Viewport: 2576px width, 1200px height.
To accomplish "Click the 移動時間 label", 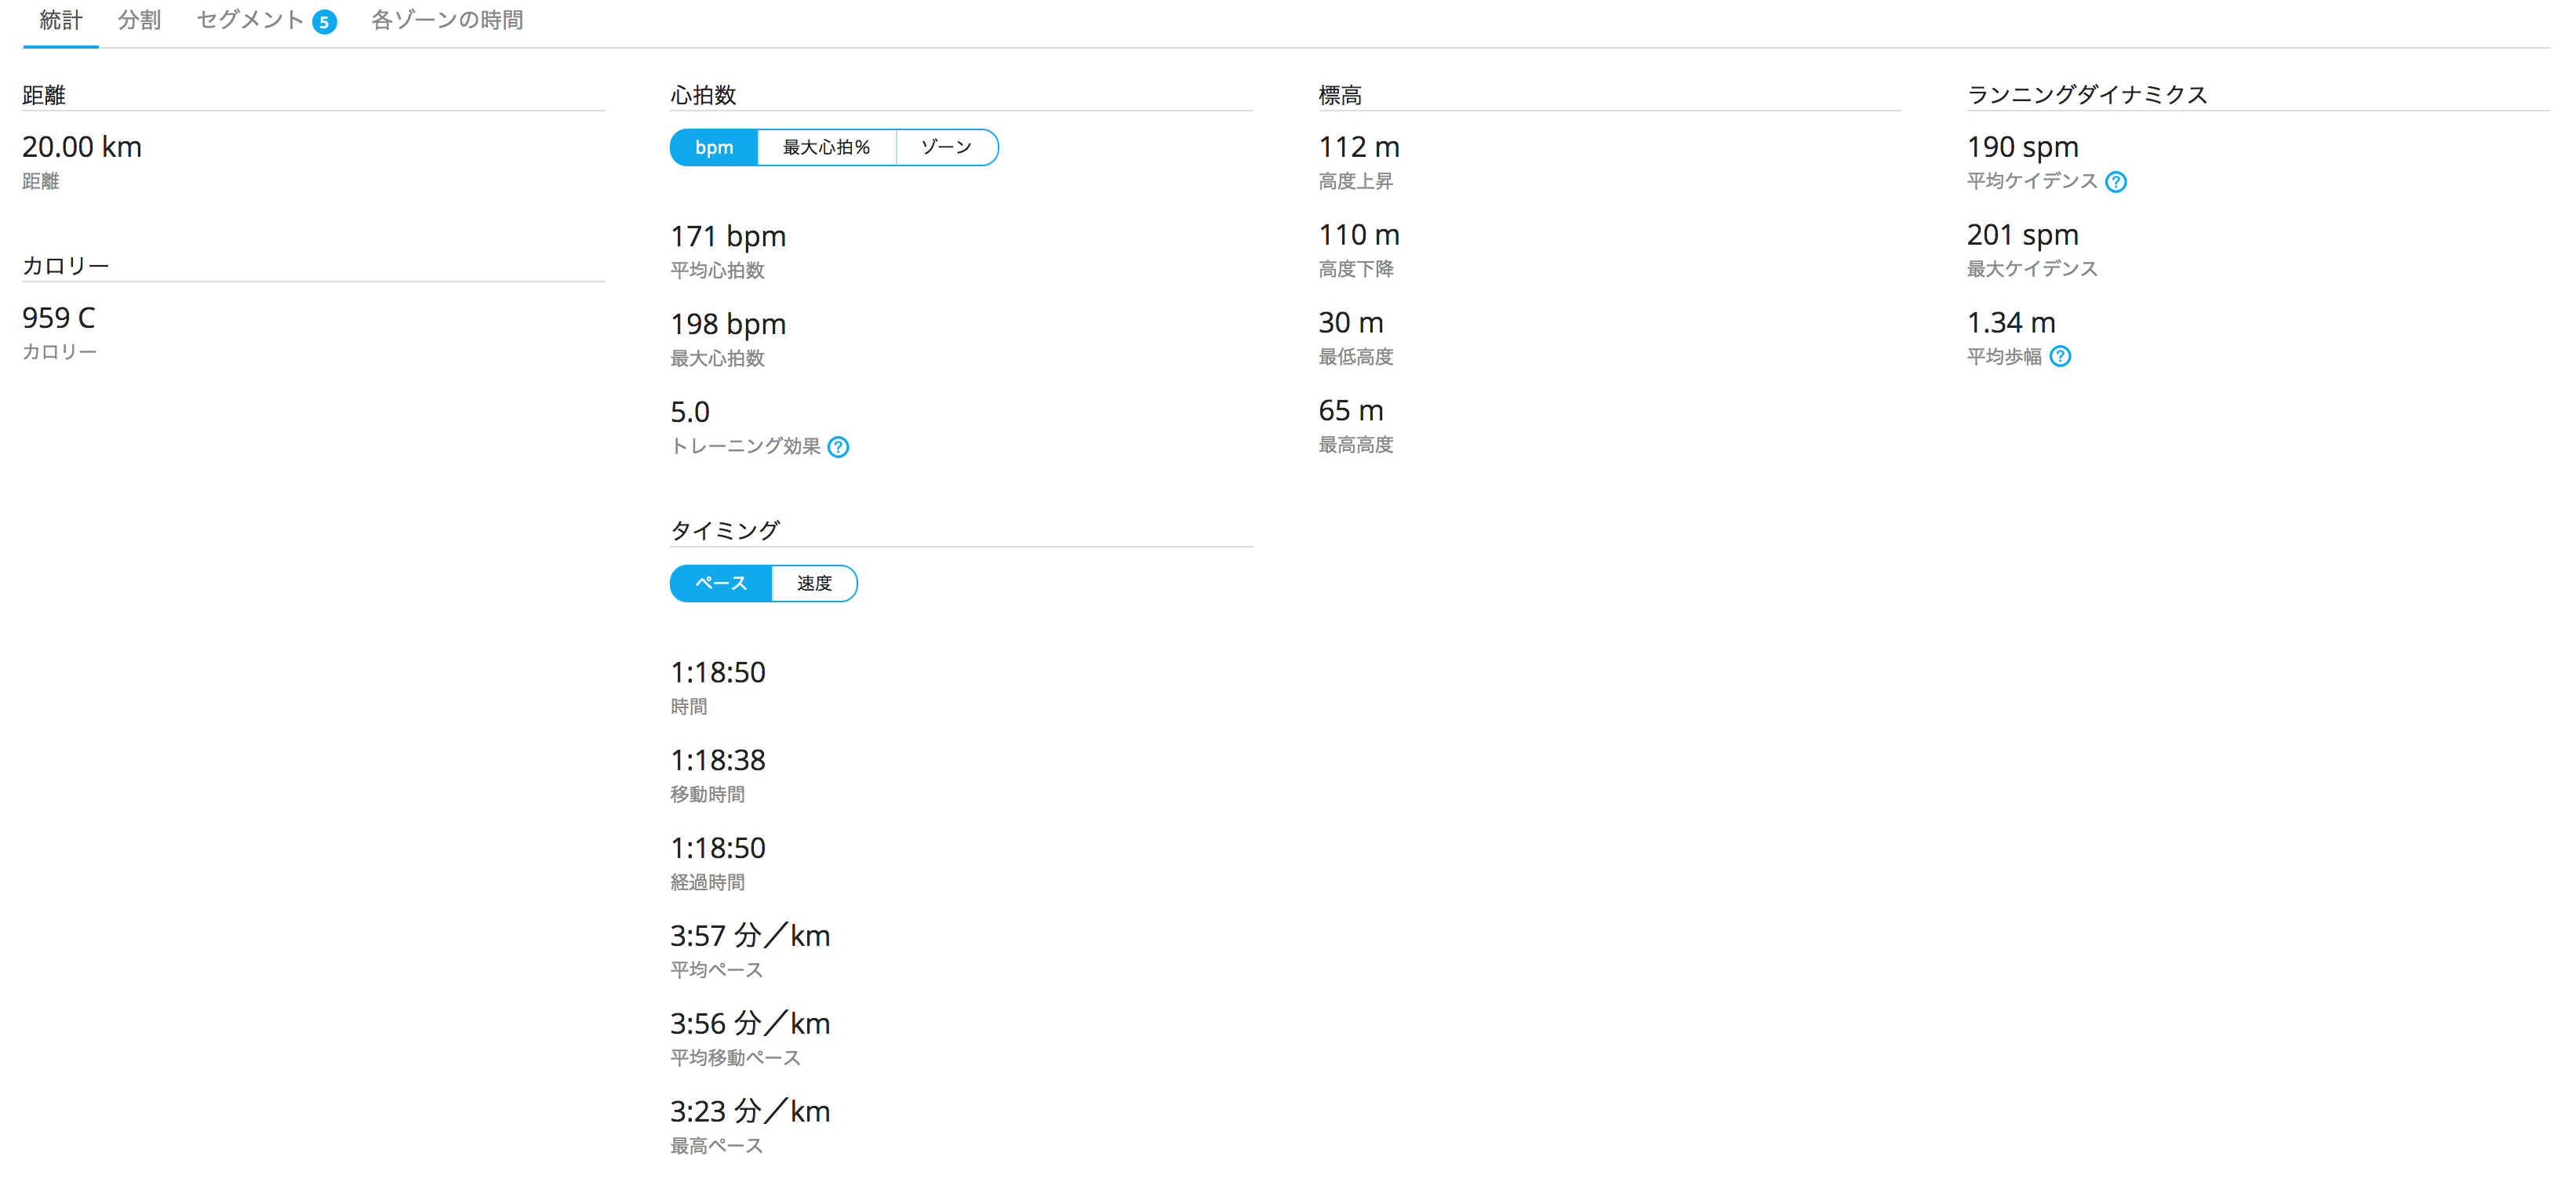I will (707, 795).
